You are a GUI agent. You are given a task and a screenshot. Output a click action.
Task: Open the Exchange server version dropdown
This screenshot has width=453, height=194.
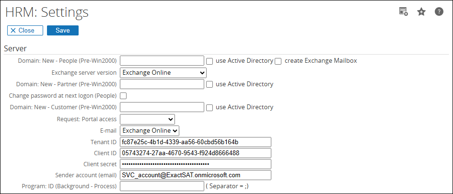pos(163,73)
